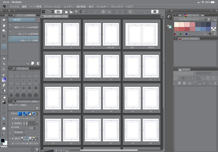Select the Auto select magic wand tool

[x=4, y=47]
